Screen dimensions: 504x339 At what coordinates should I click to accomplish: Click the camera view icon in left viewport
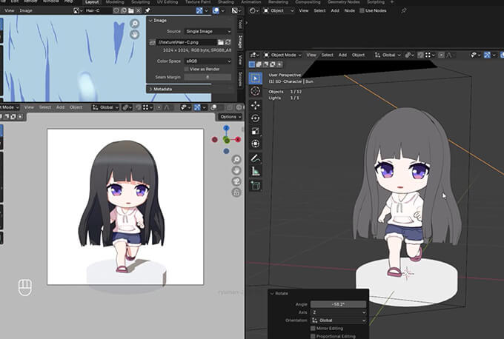point(236,182)
